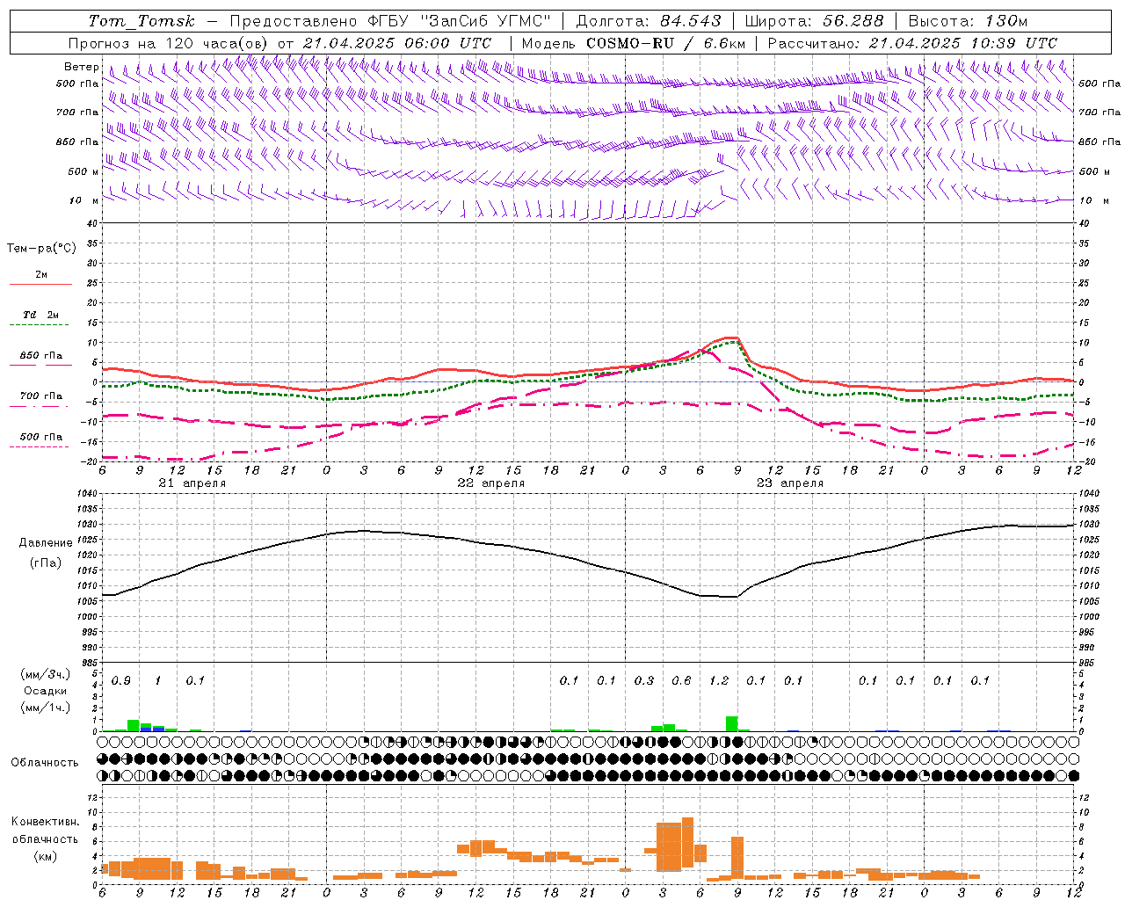Click the 0.6 precipitation total
This screenshot has height=900, width=1125.
(x=681, y=681)
